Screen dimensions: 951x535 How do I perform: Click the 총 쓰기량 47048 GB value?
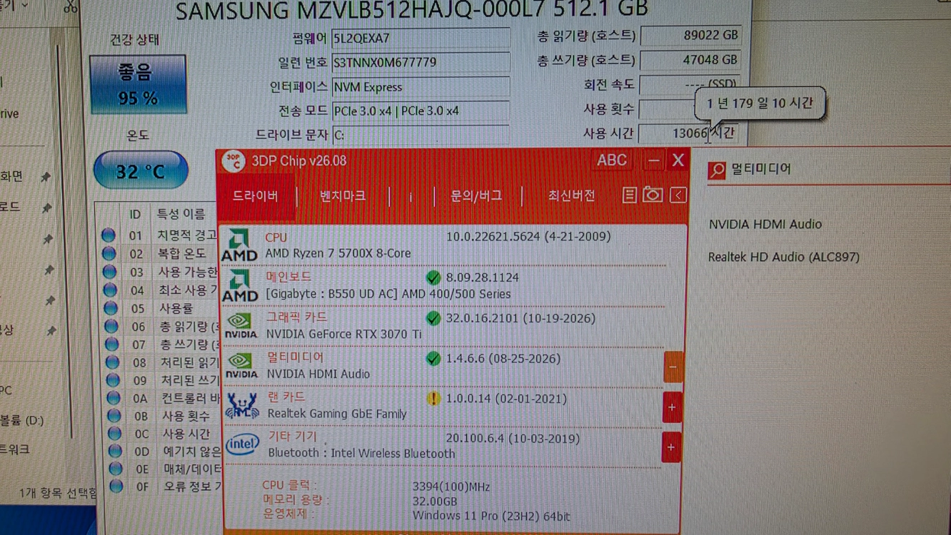(x=690, y=60)
